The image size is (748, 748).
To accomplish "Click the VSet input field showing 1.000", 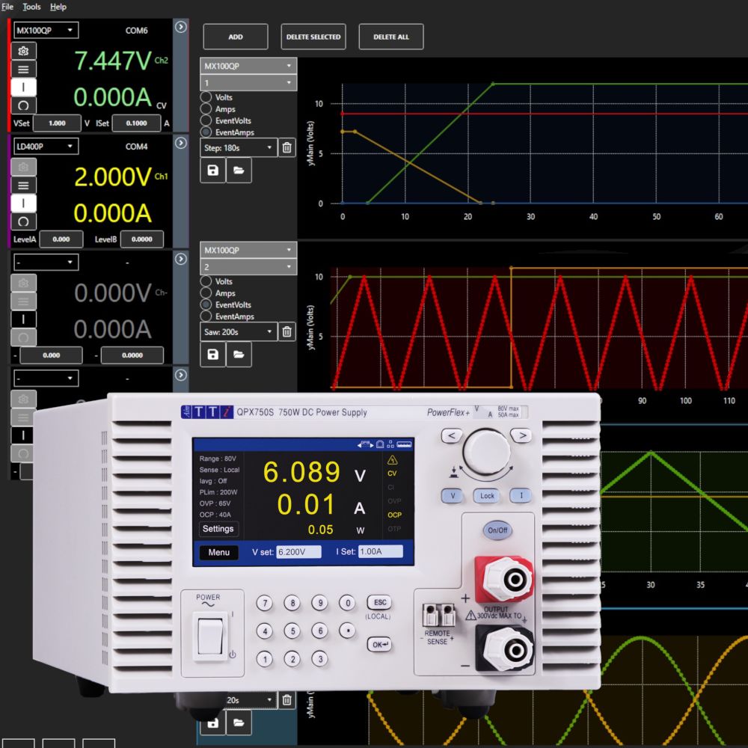I will 56,123.
